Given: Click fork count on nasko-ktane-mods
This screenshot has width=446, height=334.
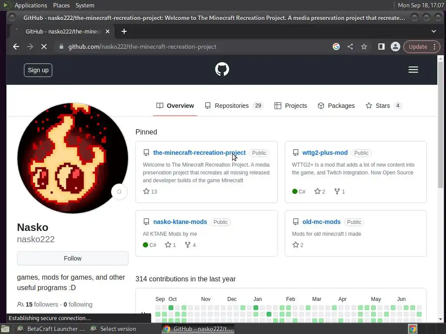Looking at the screenshot, I should pyautogui.click(x=190, y=245).
